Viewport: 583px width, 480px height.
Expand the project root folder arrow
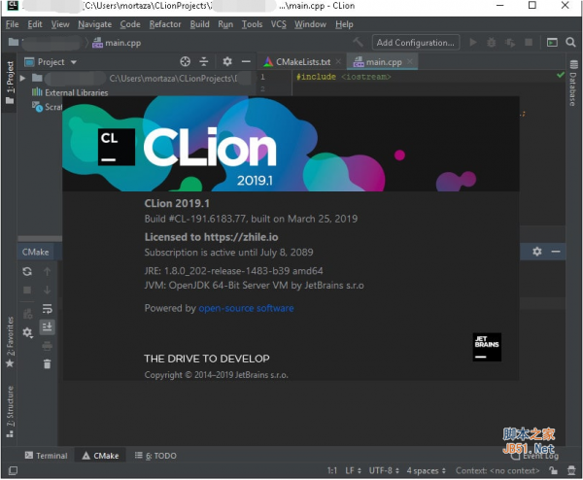[22, 78]
